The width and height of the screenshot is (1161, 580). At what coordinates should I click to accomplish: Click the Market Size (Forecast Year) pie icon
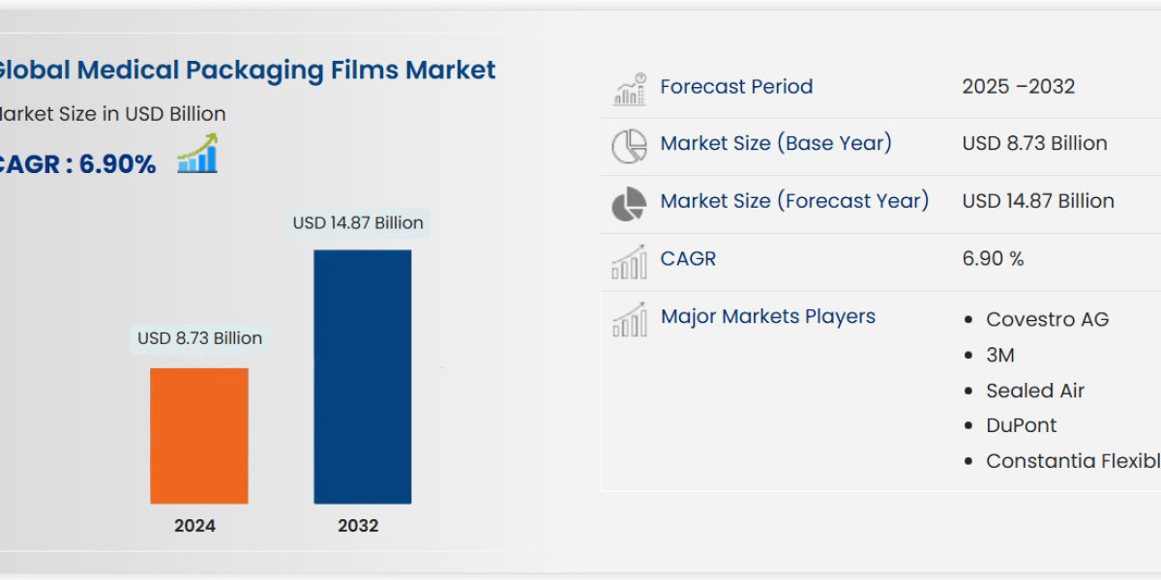(x=629, y=204)
